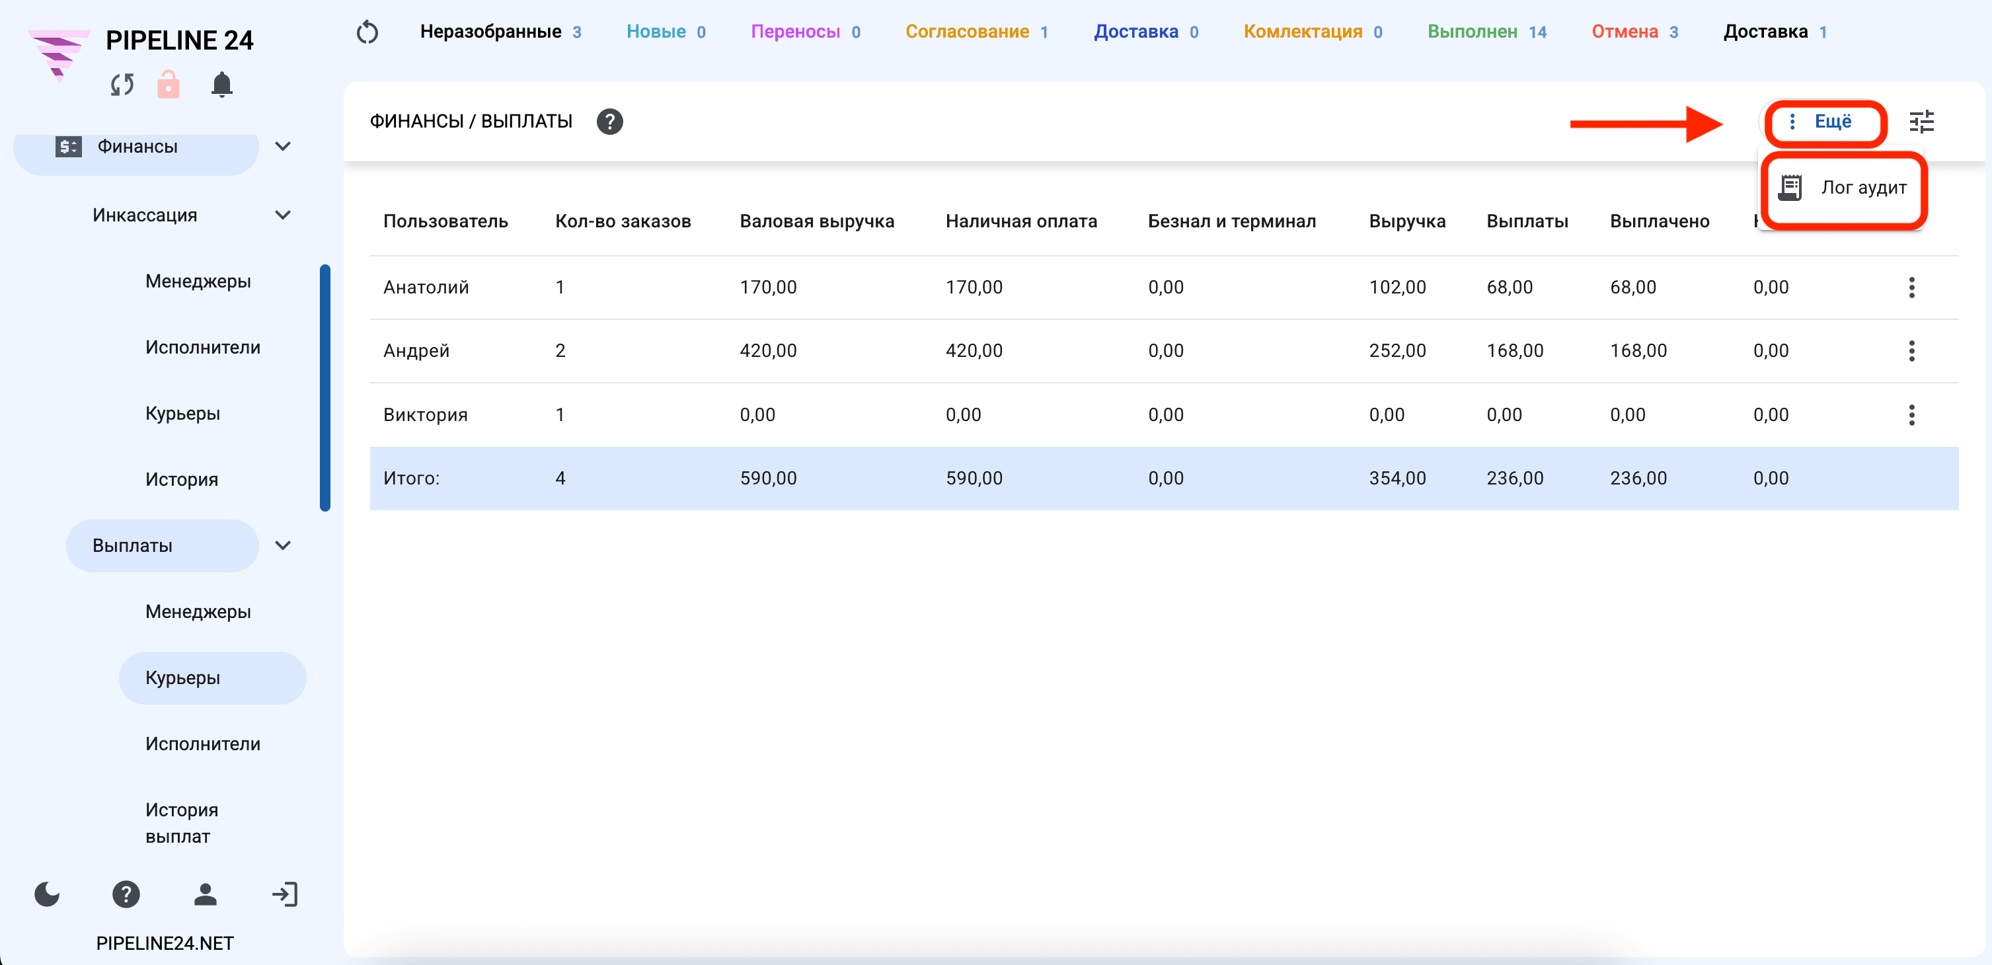Open row actions menu for Виктория

coord(1911,415)
